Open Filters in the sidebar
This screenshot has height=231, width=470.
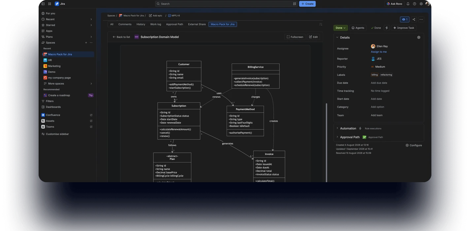coord(67,101)
